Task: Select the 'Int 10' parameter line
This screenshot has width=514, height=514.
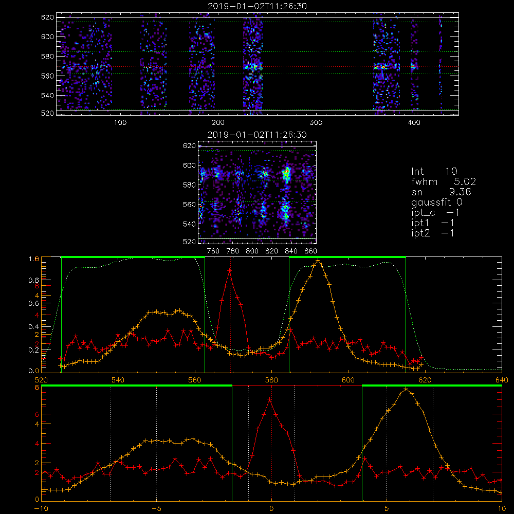Action: 434,172
